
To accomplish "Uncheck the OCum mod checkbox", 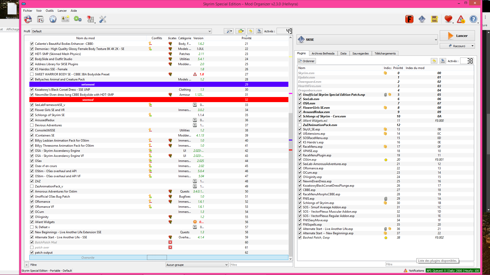I will pos(32,212).
